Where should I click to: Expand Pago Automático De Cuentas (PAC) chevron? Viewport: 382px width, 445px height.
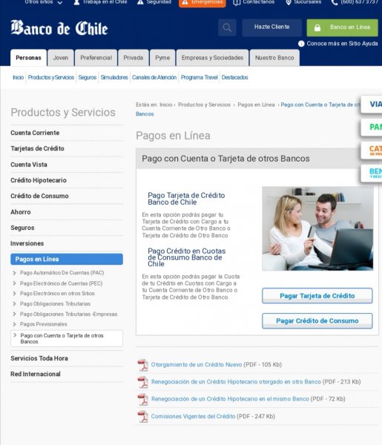[x=14, y=273]
